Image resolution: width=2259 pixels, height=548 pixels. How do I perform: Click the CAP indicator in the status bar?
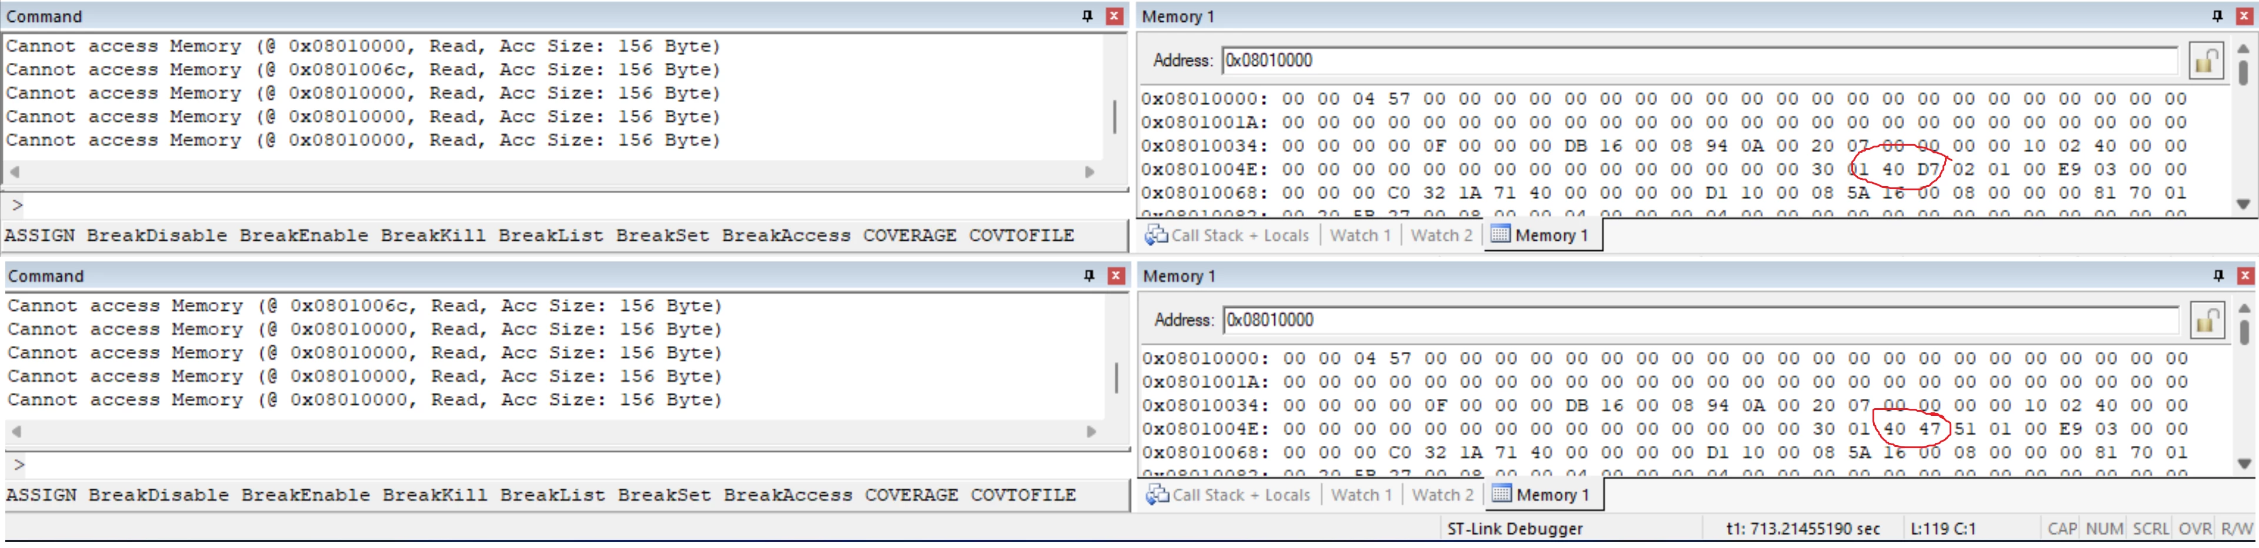point(2062,530)
